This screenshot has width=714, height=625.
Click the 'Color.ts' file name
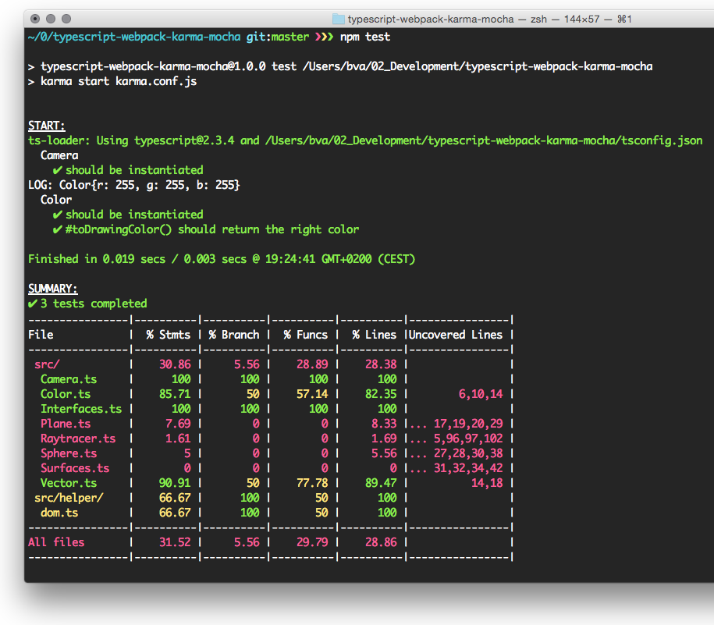tap(66, 394)
